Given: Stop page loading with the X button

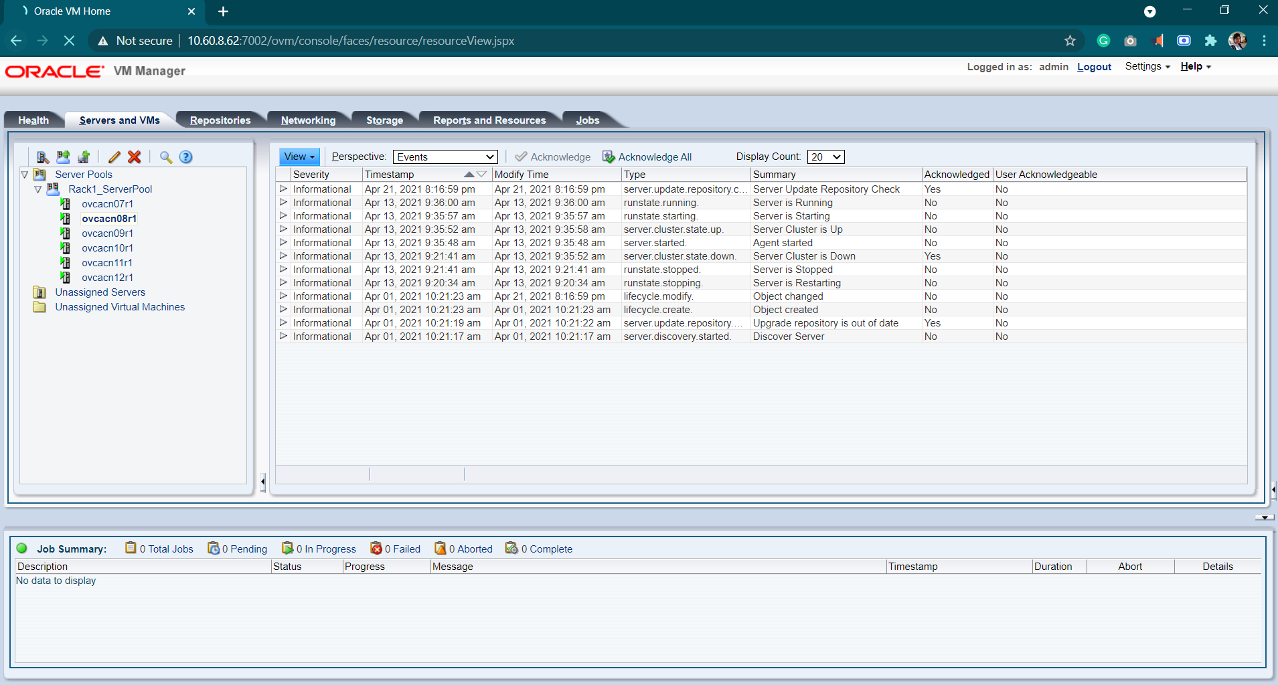Looking at the screenshot, I should (69, 41).
